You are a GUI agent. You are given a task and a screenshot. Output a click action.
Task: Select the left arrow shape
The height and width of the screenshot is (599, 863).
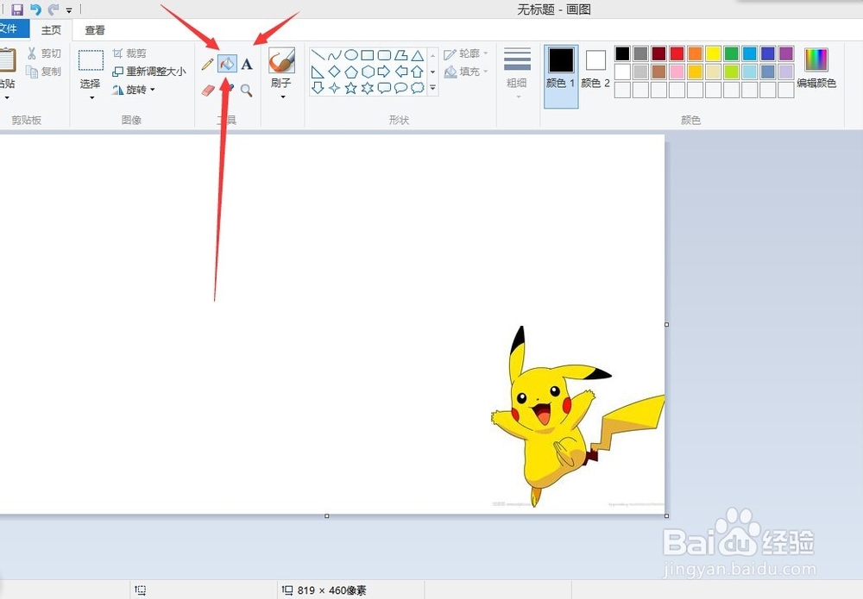tap(401, 72)
